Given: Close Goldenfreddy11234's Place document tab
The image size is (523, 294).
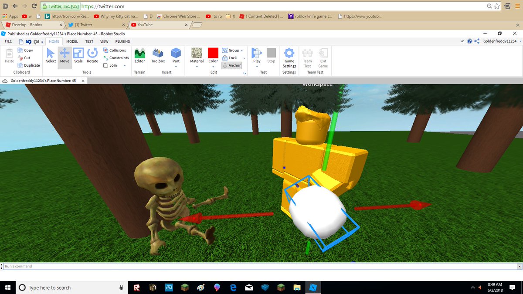Looking at the screenshot, I should (x=82, y=81).
